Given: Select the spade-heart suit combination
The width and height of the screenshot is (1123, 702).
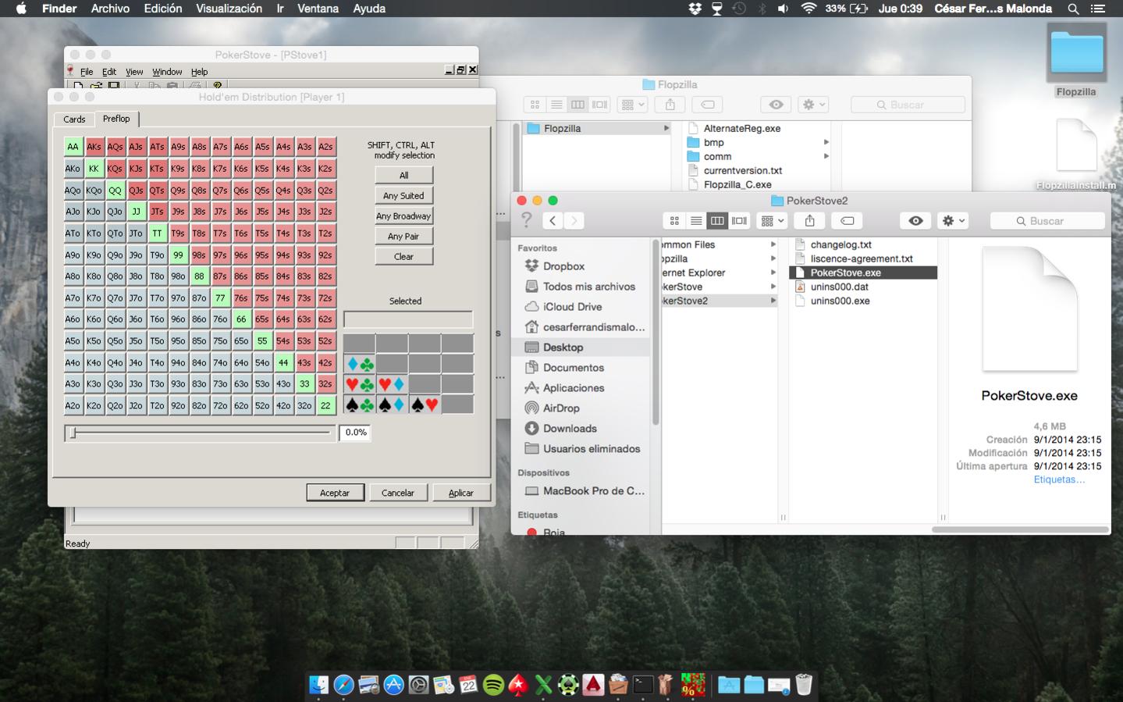Looking at the screenshot, I should point(425,404).
